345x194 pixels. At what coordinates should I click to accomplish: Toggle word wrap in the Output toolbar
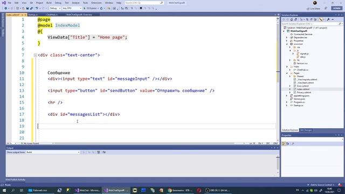pos(104,152)
